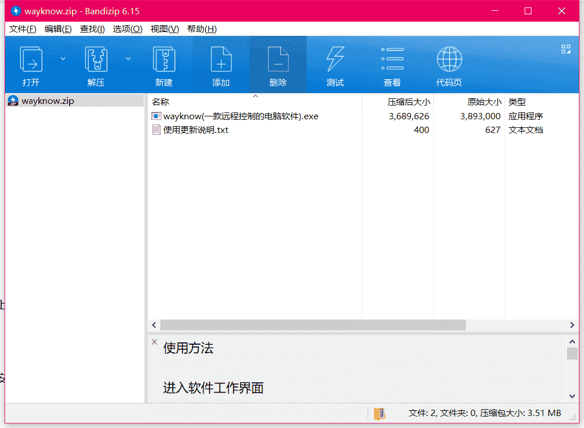Viewport: 584px width, 428px height.
Task: Click compressed size 3,689,626
Action: pos(409,116)
